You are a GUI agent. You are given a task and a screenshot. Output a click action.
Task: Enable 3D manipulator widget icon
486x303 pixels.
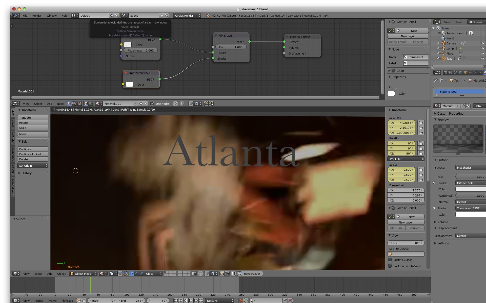(126, 273)
